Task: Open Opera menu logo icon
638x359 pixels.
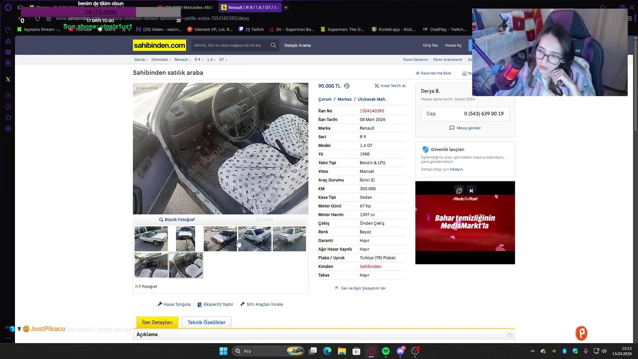Action: pos(8,7)
